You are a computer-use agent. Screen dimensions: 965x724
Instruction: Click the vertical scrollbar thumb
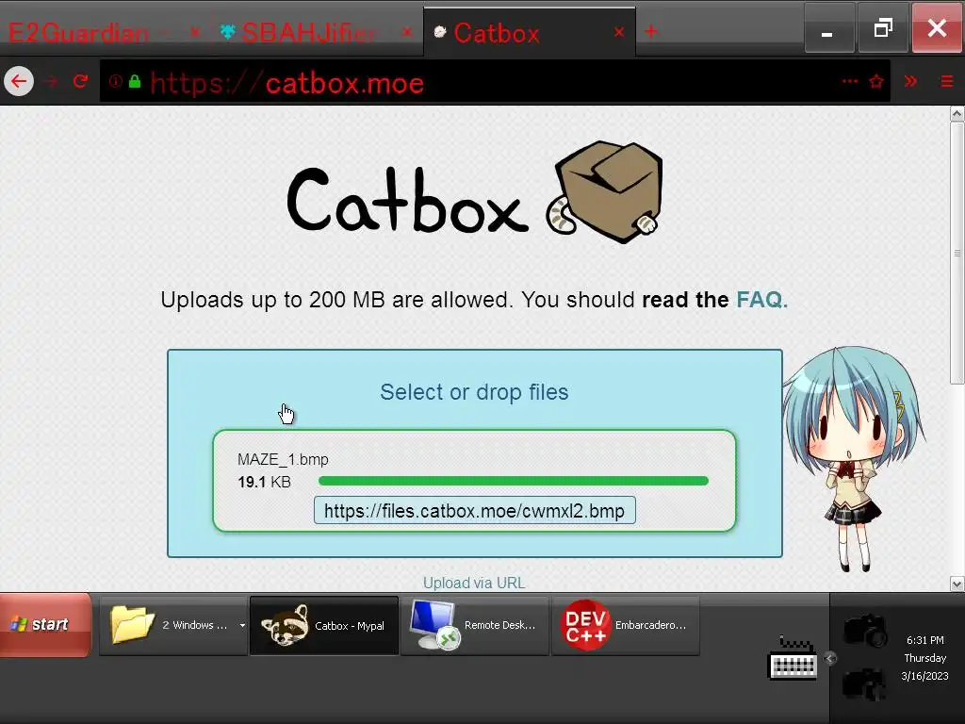coord(957,253)
